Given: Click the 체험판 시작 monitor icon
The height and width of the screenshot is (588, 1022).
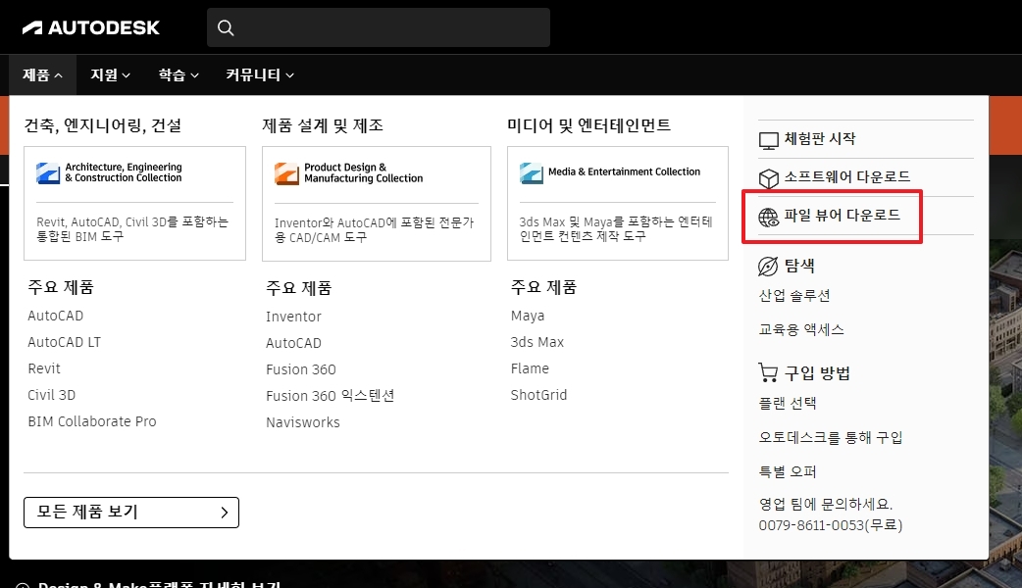Looking at the screenshot, I should 768,140.
